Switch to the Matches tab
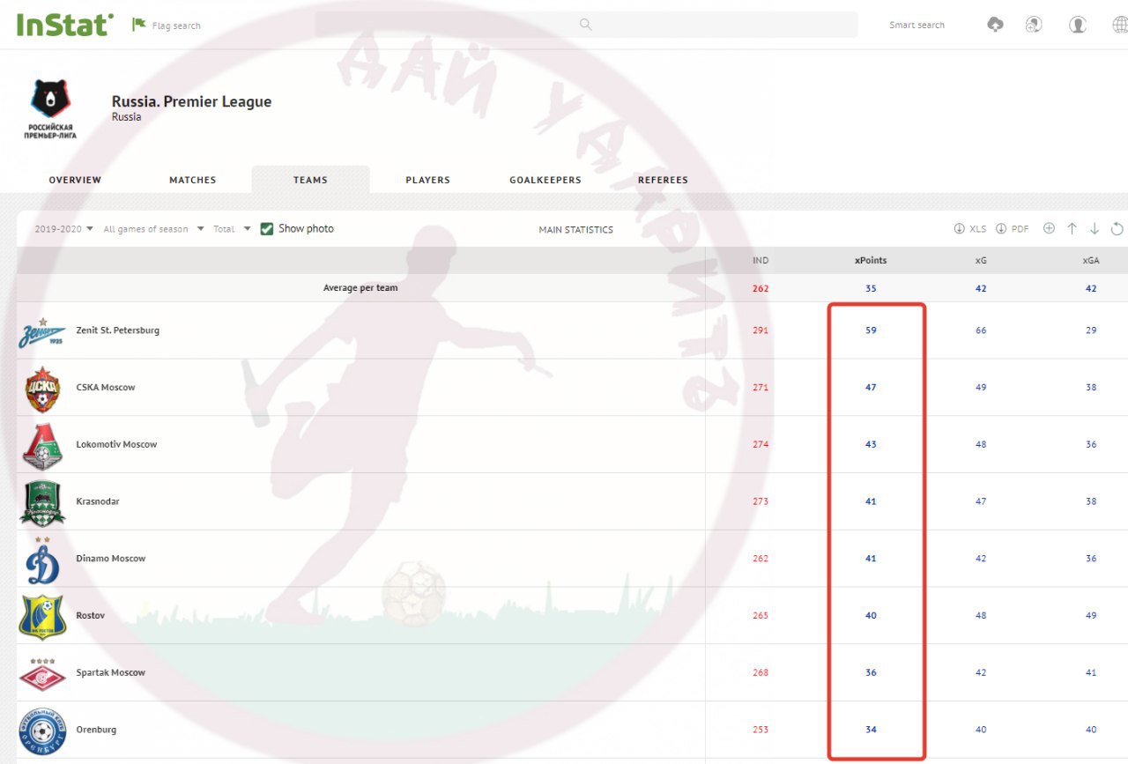The width and height of the screenshot is (1128, 764). (193, 180)
